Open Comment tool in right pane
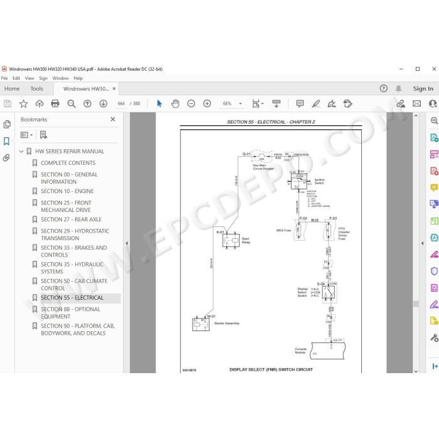The image size is (439, 439). tap(434, 188)
